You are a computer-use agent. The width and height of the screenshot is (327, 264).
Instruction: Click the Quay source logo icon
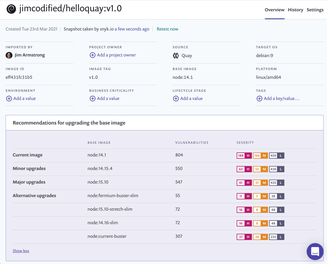coord(176,56)
